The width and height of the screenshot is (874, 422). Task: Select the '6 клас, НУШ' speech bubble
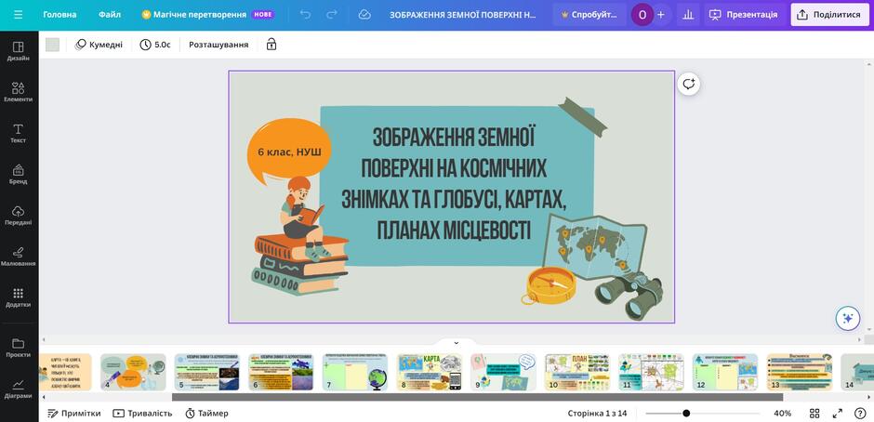coord(289,152)
